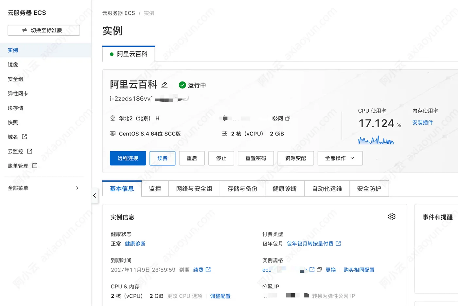Click external link icon after 到期 续费
Image resolution: width=458 pixels, height=306 pixels.
[208, 270]
